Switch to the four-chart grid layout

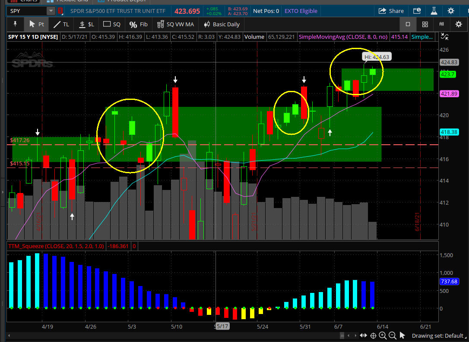425,25
